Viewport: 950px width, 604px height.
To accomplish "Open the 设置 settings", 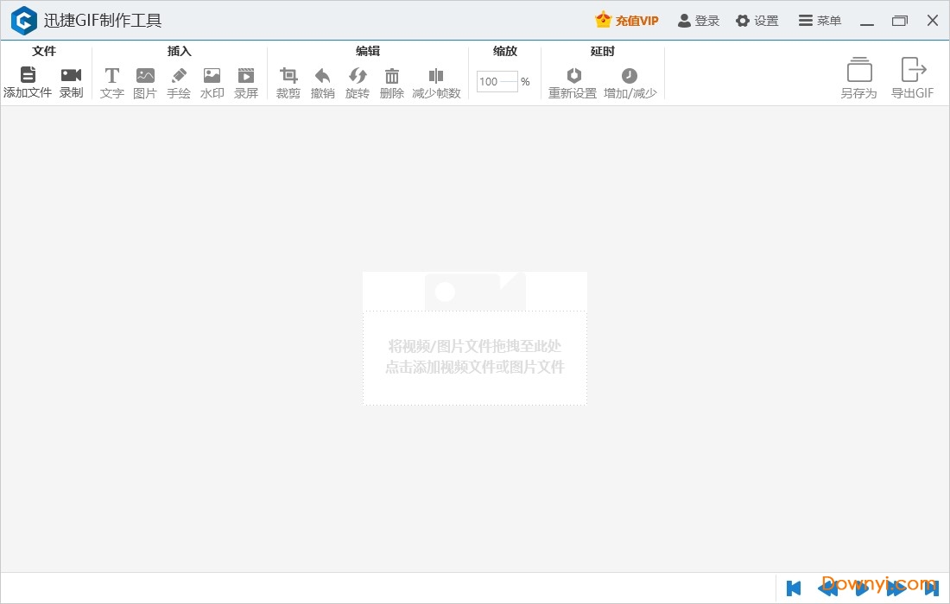I will [x=757, y=20].
